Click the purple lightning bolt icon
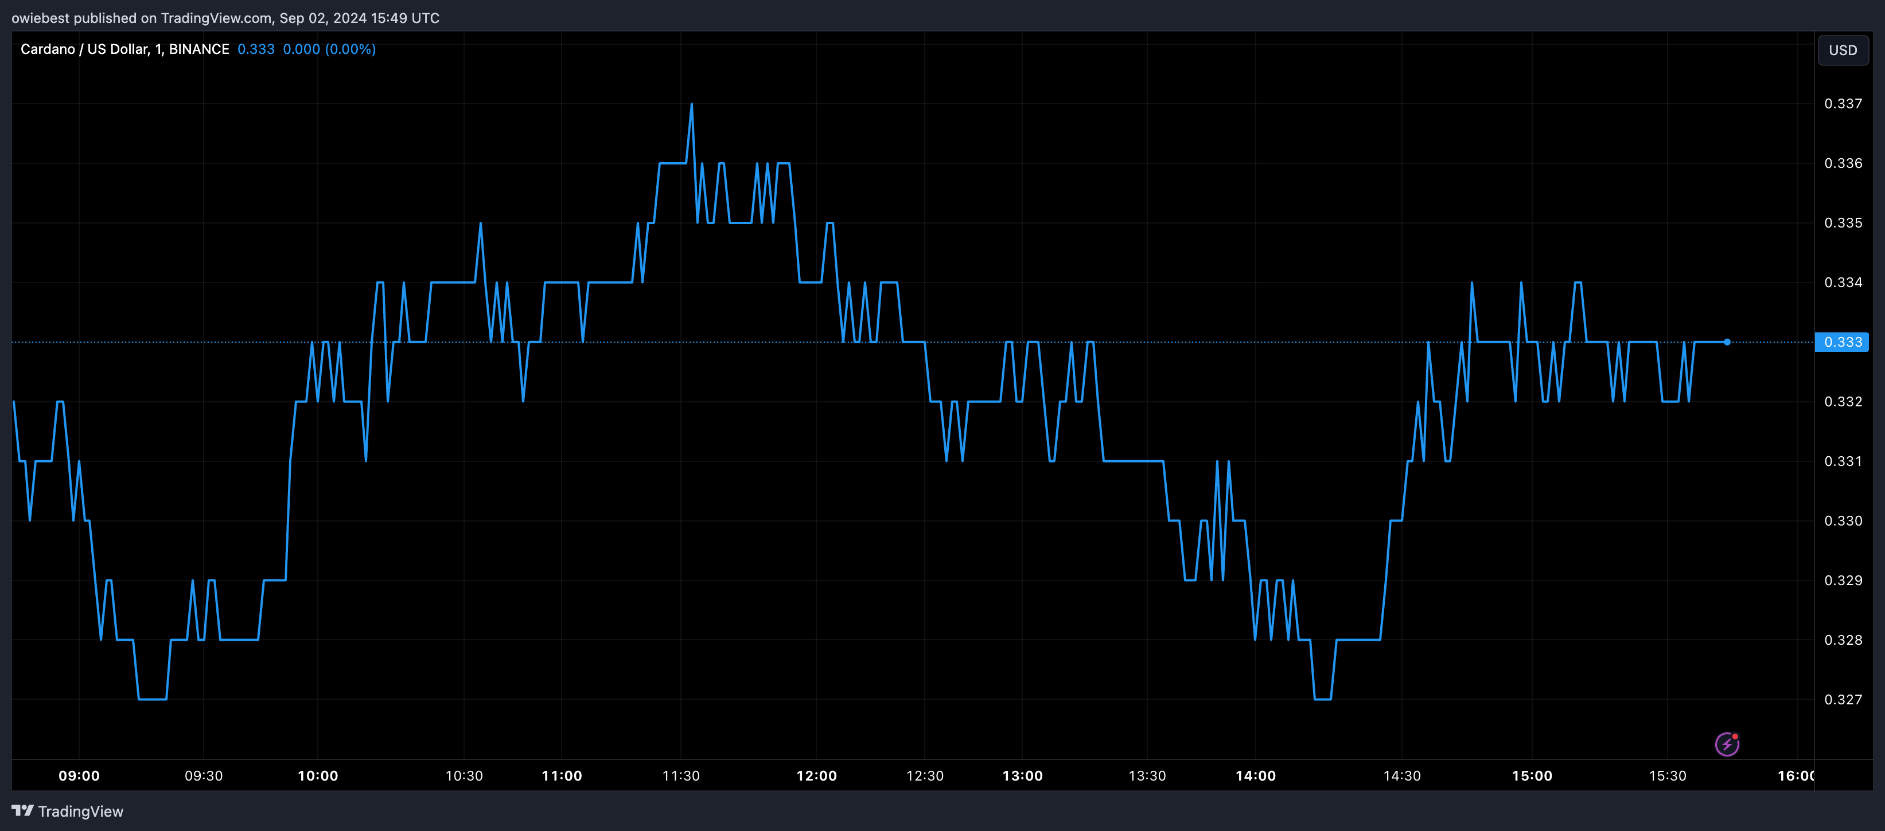Viewport: 1885px width, 831px height. [1727, 744]
